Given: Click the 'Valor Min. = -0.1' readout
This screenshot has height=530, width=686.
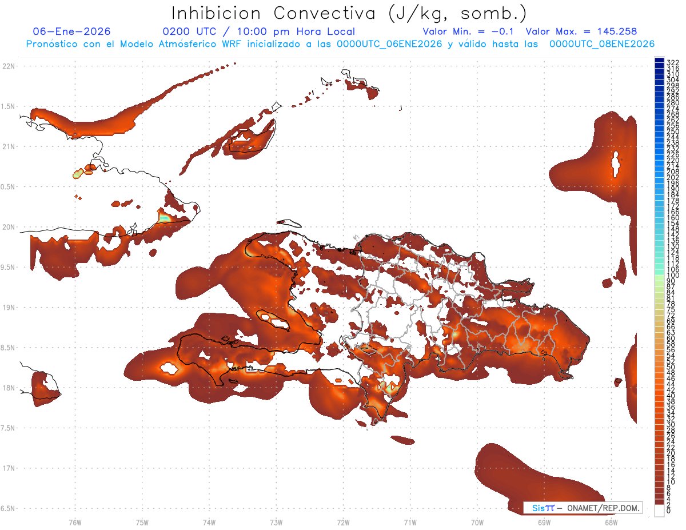Looking at the screenshot, I should point(468,31).
